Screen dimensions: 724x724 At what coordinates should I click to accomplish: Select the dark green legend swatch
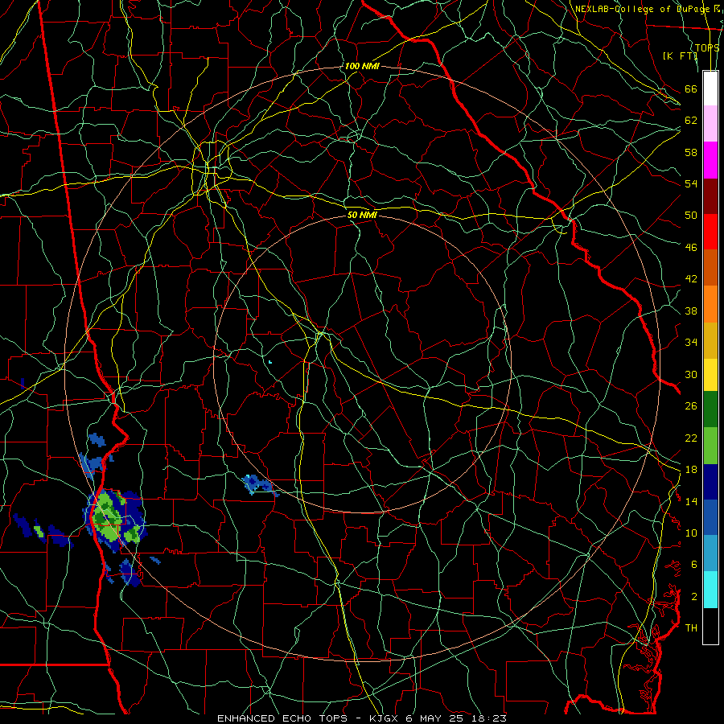pos(710,409)
